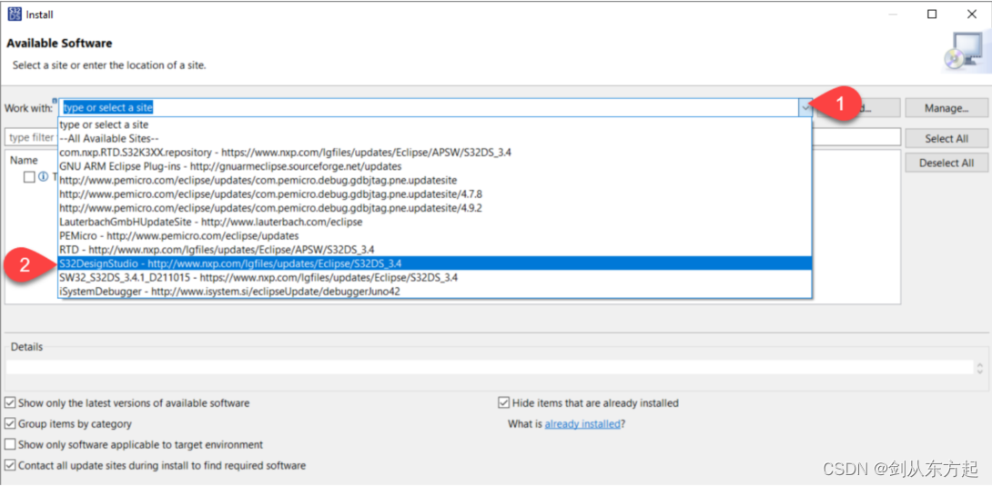Close the Install dialog window
992x486 pixels.
tap(971, 15)
